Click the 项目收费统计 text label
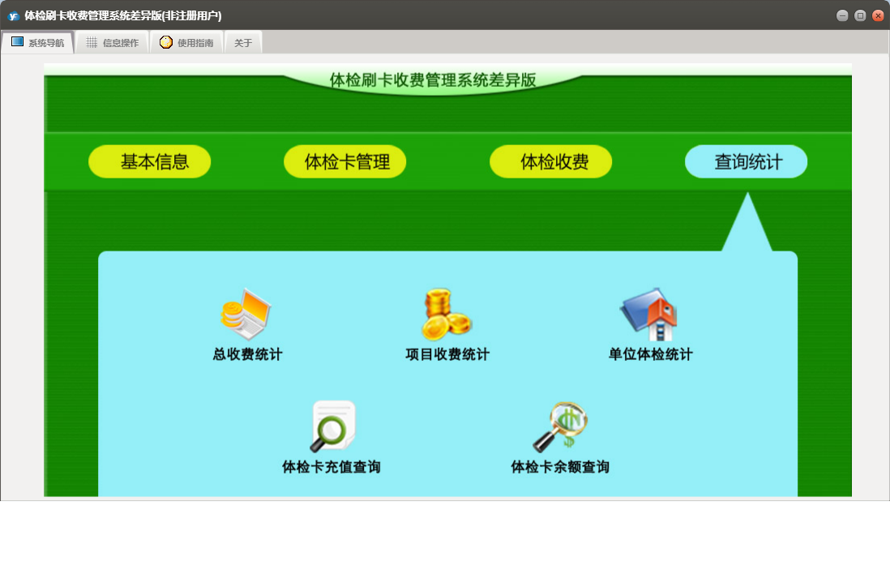 point(447,354)
